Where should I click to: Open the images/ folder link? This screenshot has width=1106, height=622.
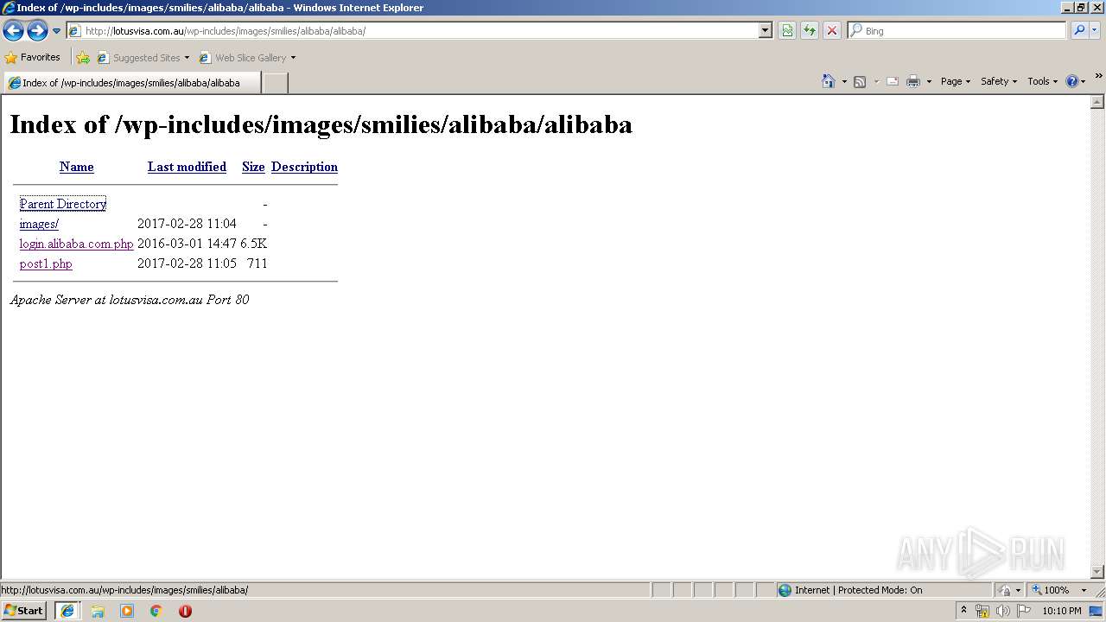click(x=39, y=224)
